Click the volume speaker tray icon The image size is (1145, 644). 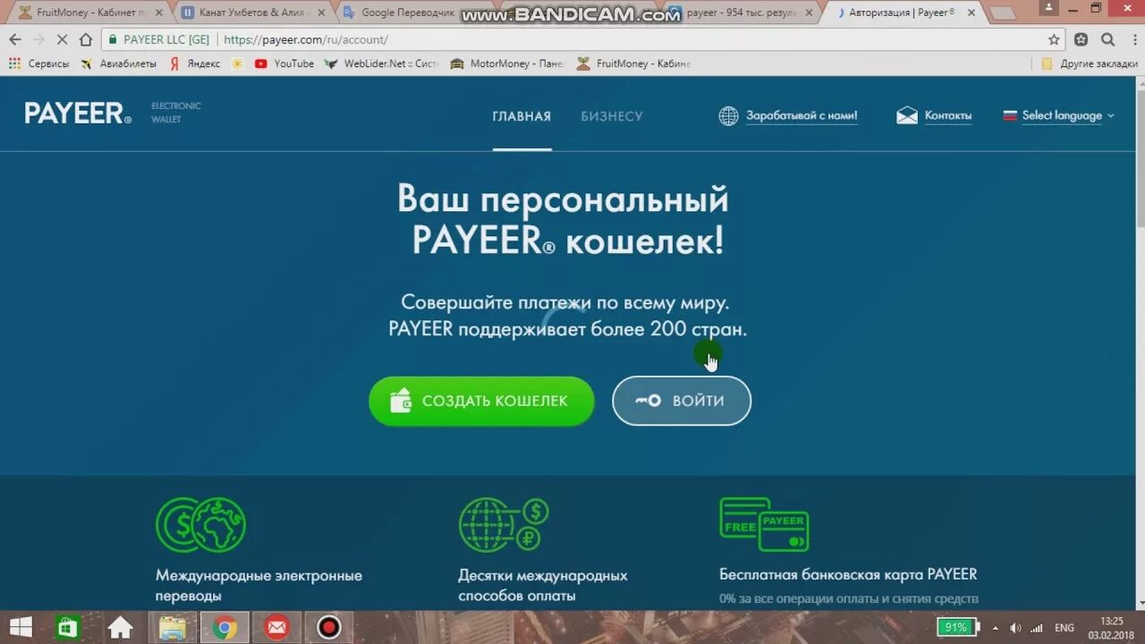(x=1015, y=628)
